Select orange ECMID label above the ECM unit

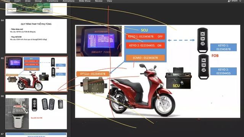93,74
